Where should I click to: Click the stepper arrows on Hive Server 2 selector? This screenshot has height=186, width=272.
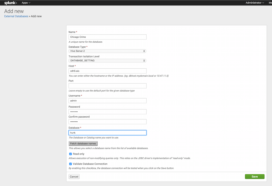(x=144, y=51)
